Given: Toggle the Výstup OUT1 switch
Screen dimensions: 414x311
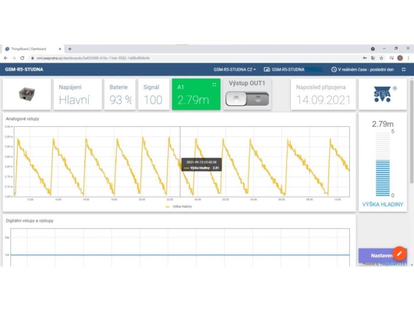Looking at the screenshot, I should click(x=246, y=99).
